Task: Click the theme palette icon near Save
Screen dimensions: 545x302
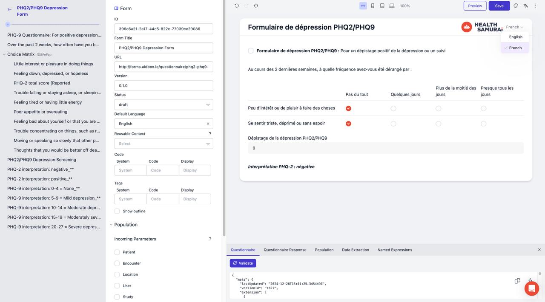Action: point(516,6)
